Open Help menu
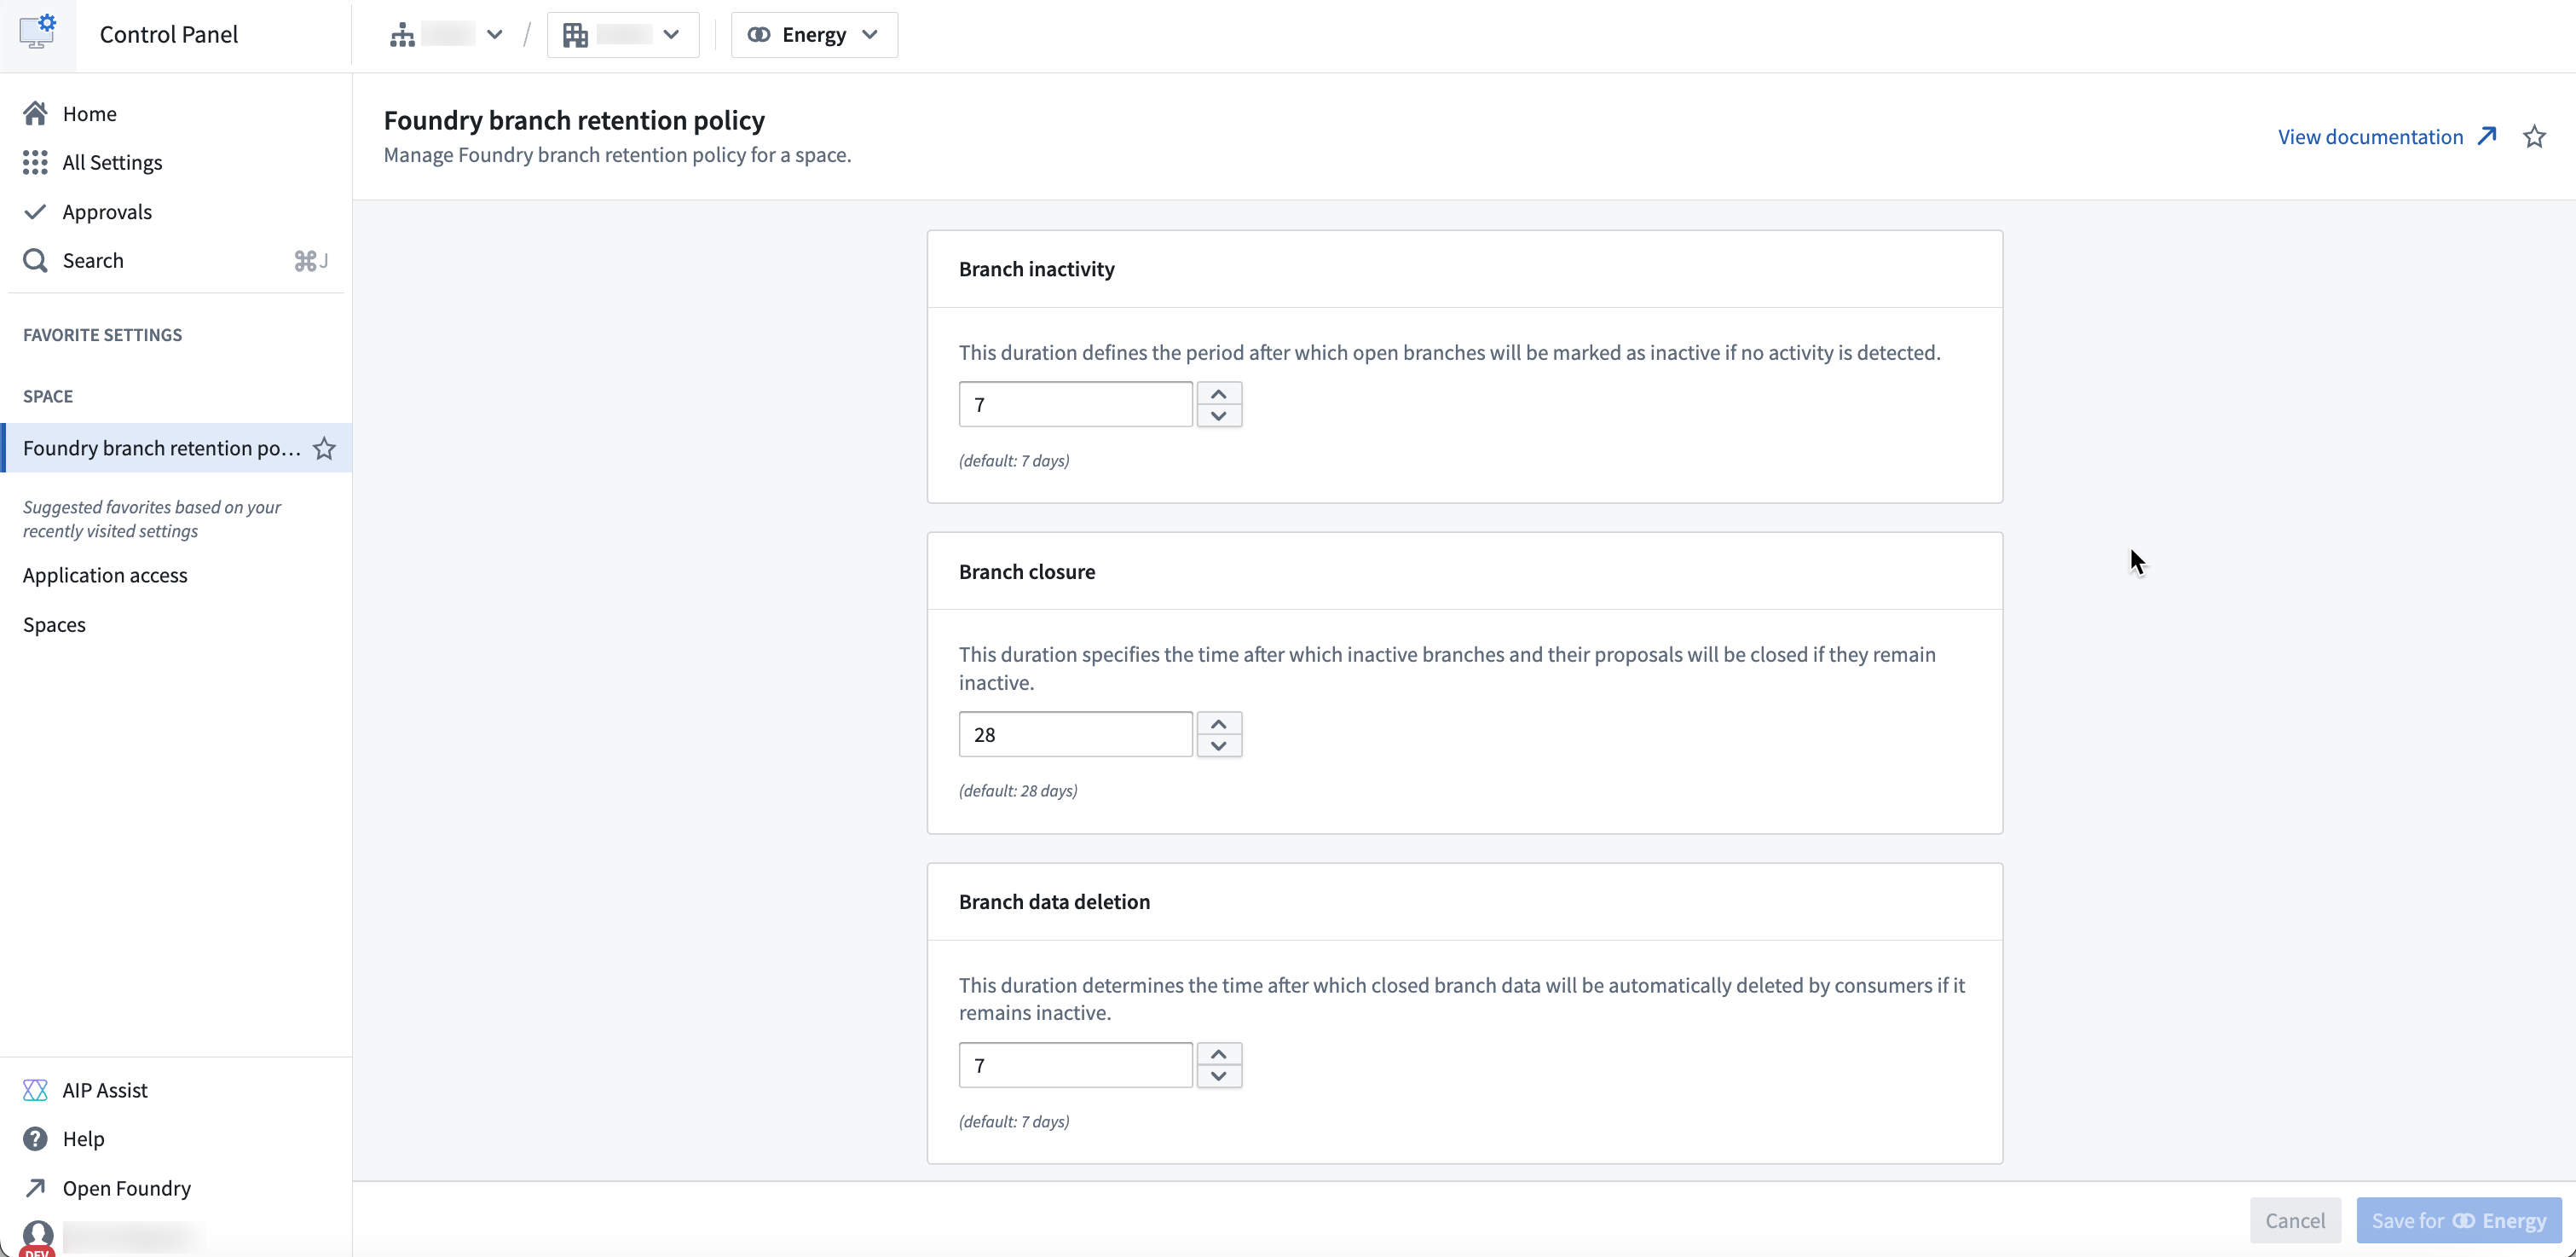2576x1257 pixels. click(83, 1139)
